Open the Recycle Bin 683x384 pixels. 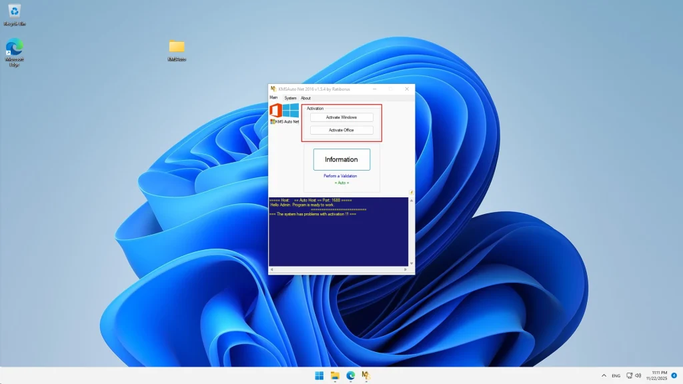coord(15,12)
